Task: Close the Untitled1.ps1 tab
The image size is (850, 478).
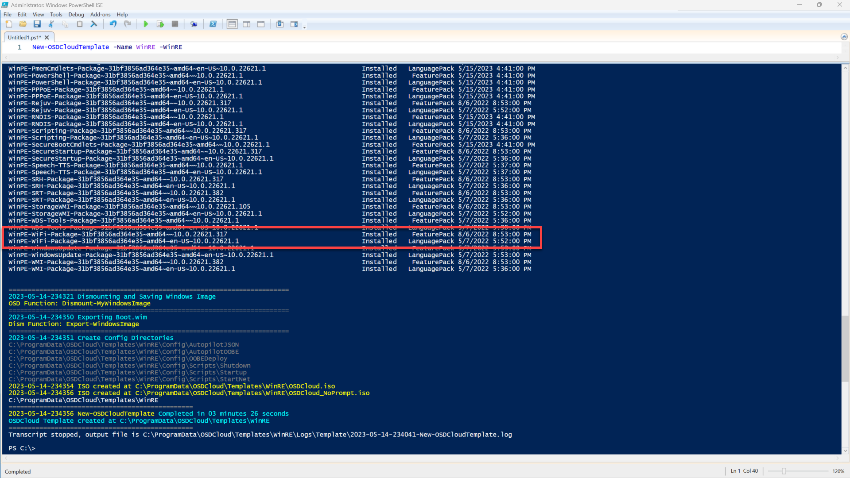Action: tap(47, 38)
